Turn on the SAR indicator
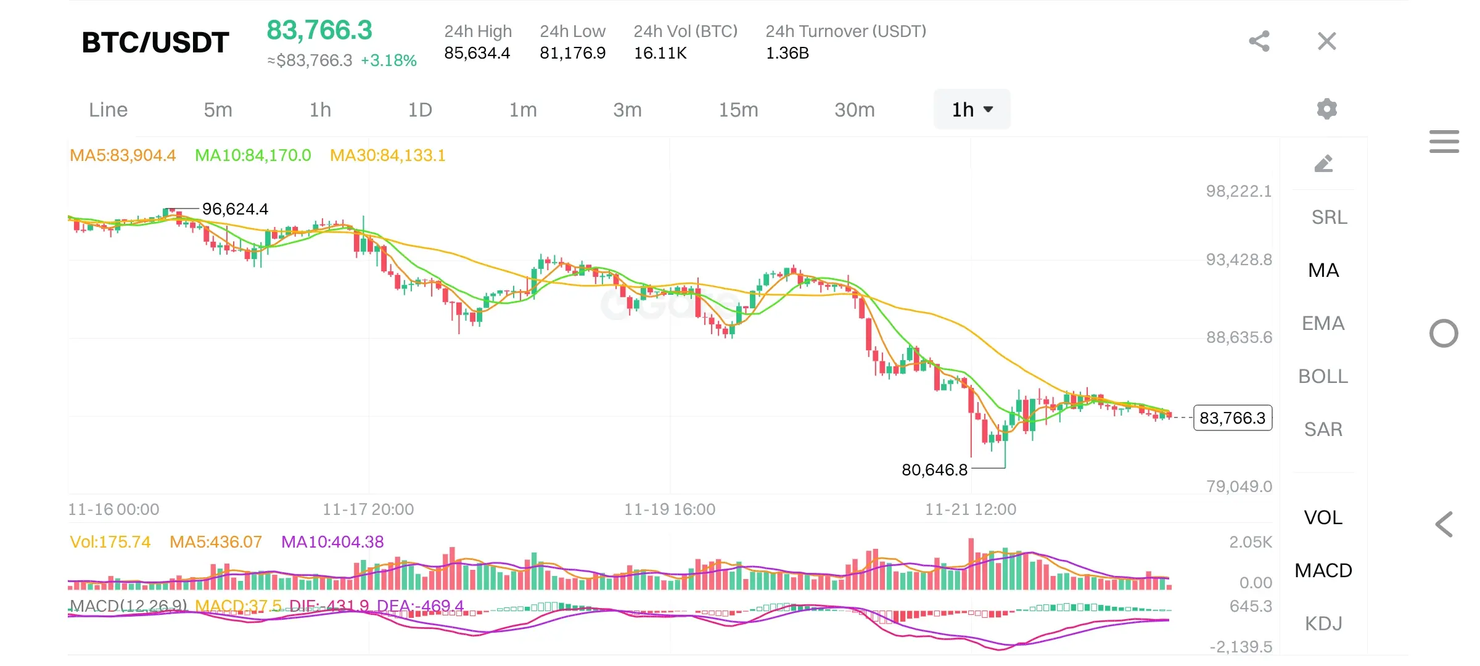Viewport: 1480px width, 666px height. [x=1323, y=429]
